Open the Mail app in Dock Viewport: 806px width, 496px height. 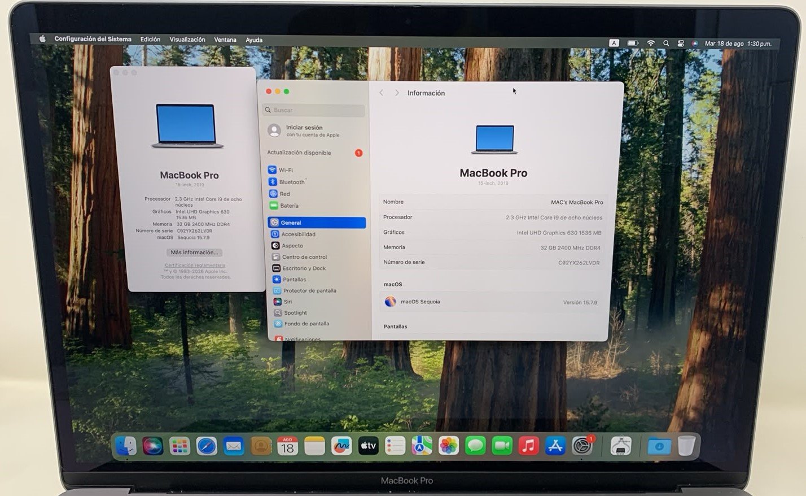[233, 446]
